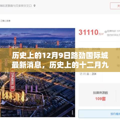Click the 31110 price figure
The width and height of the screenshot is (120, 120).
[x=88, y=32]
